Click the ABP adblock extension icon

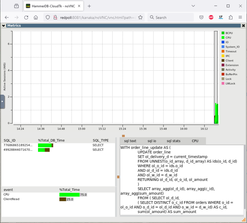click(x=211, y=17)
